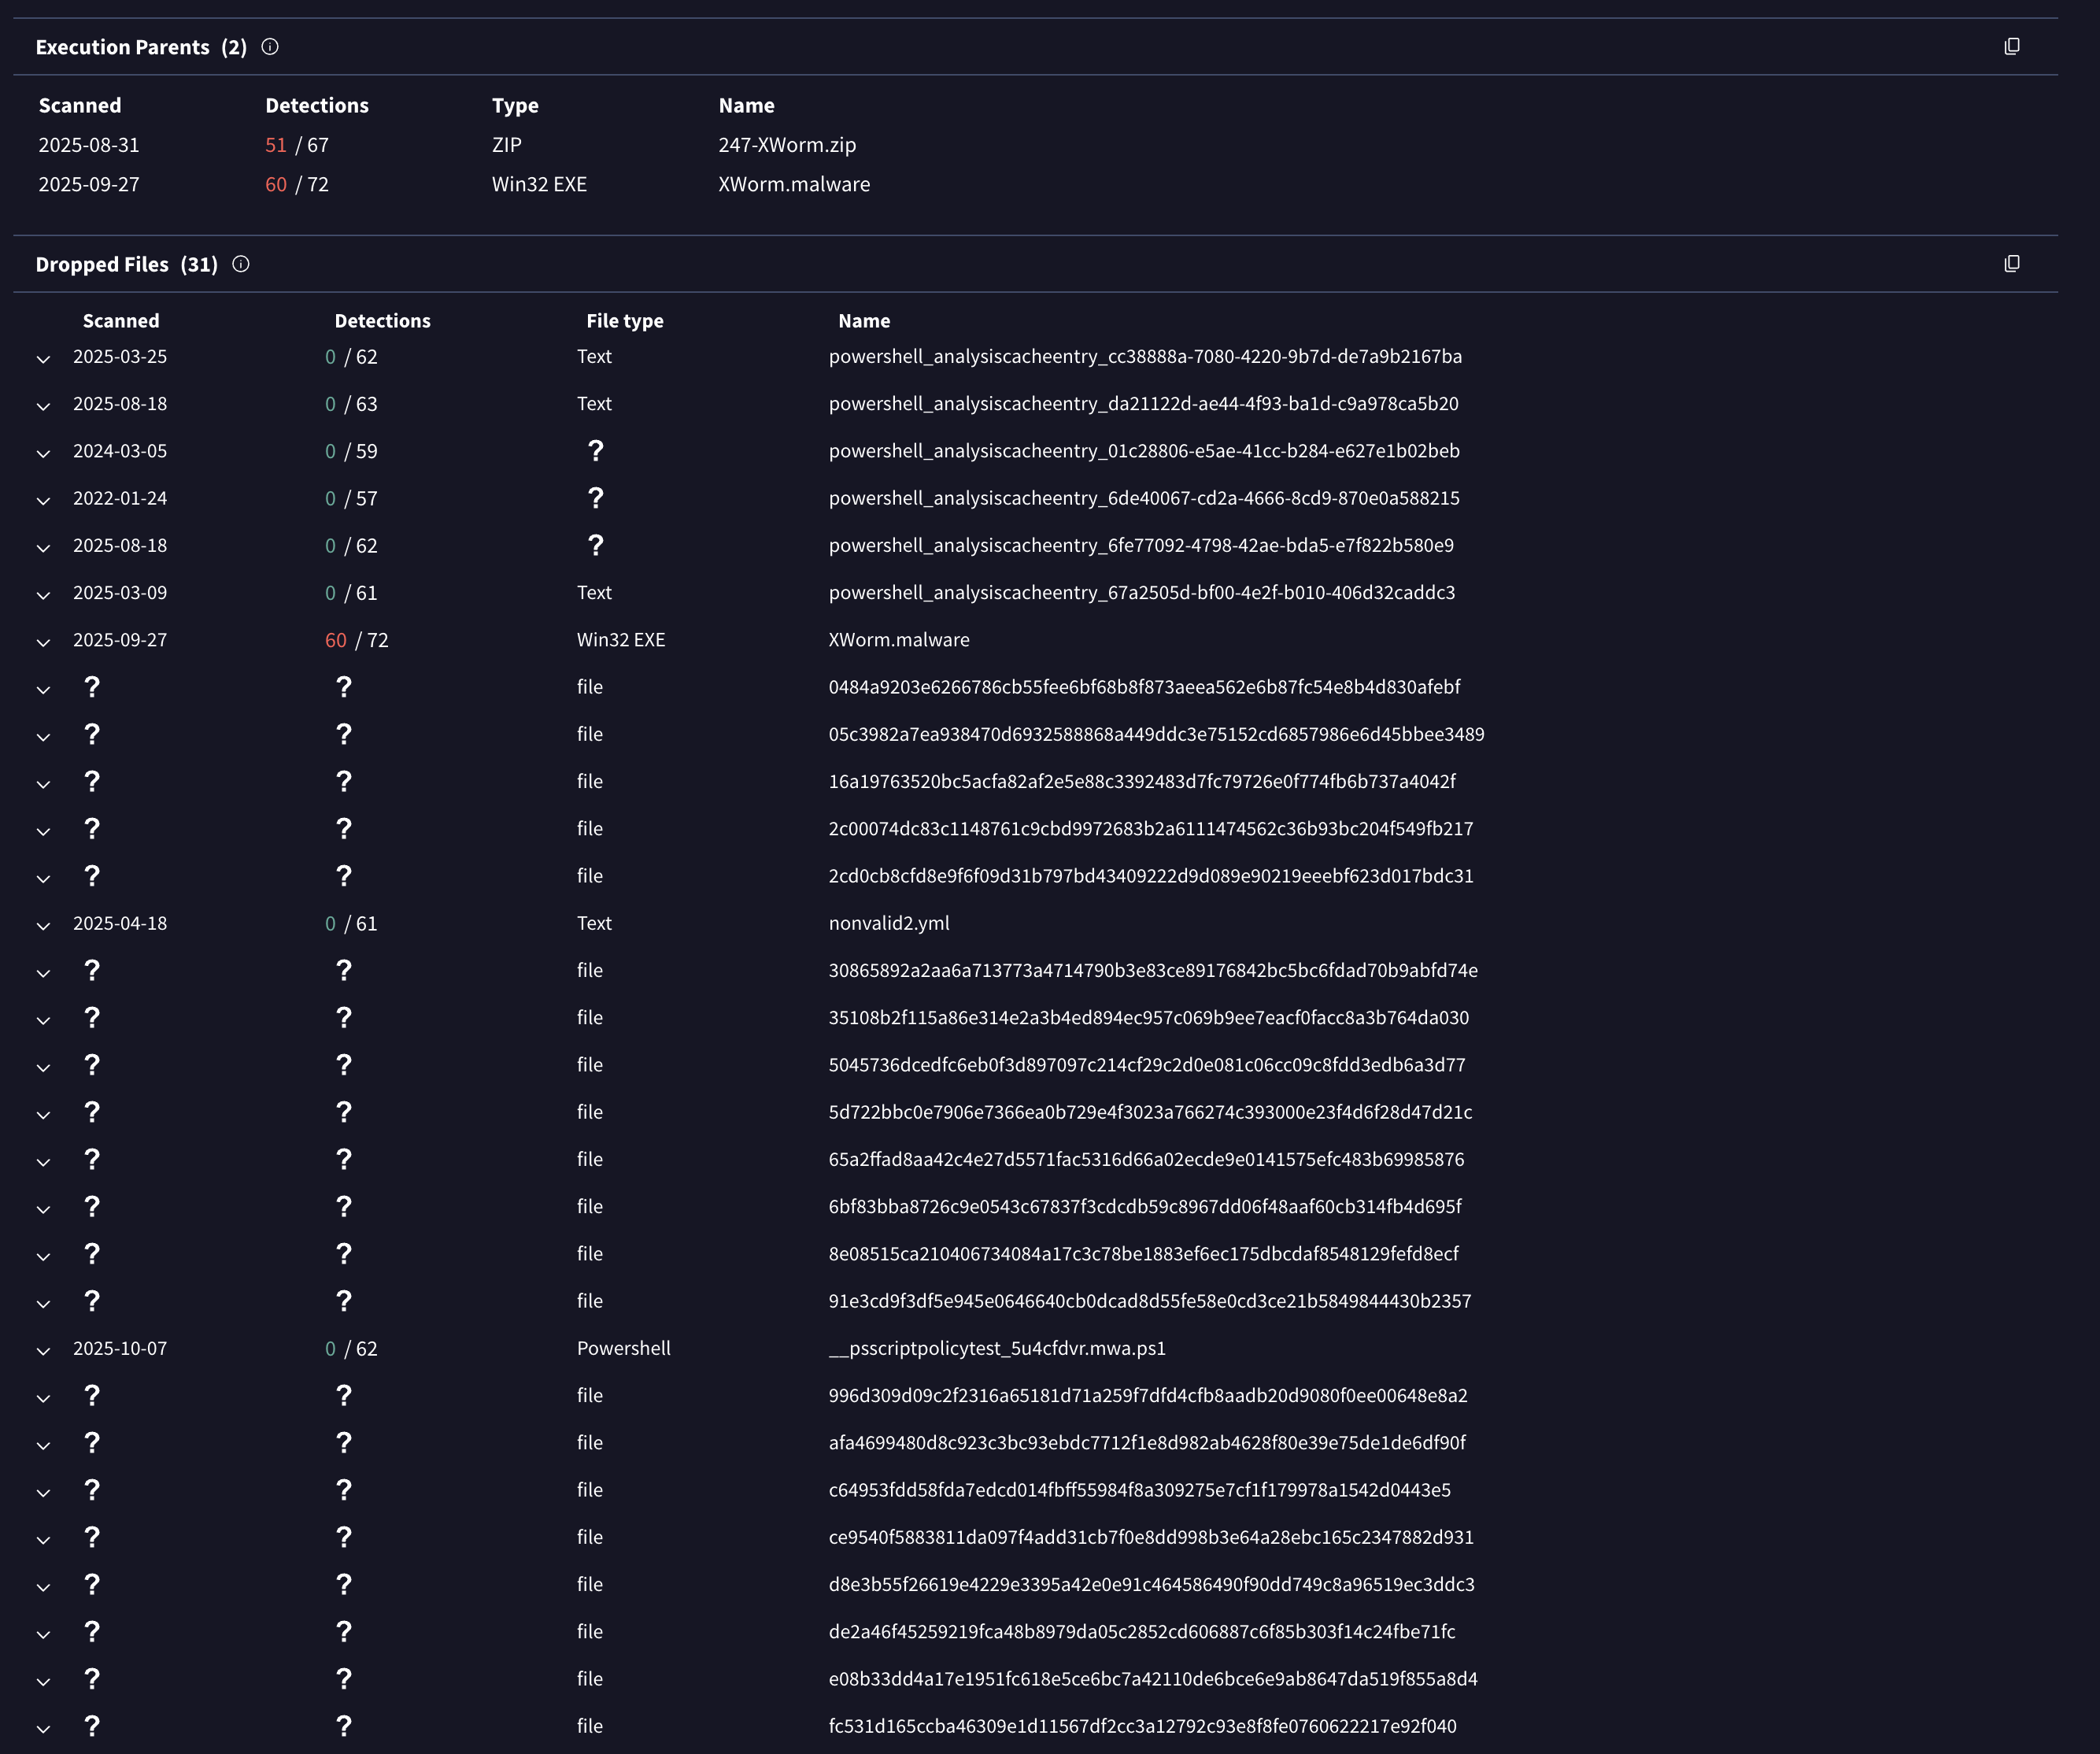The width and height of the screenshot is (2100, 1754).
Task: Click the 60 / 72 detections in Dropped Files
Action: coord(356,640)
